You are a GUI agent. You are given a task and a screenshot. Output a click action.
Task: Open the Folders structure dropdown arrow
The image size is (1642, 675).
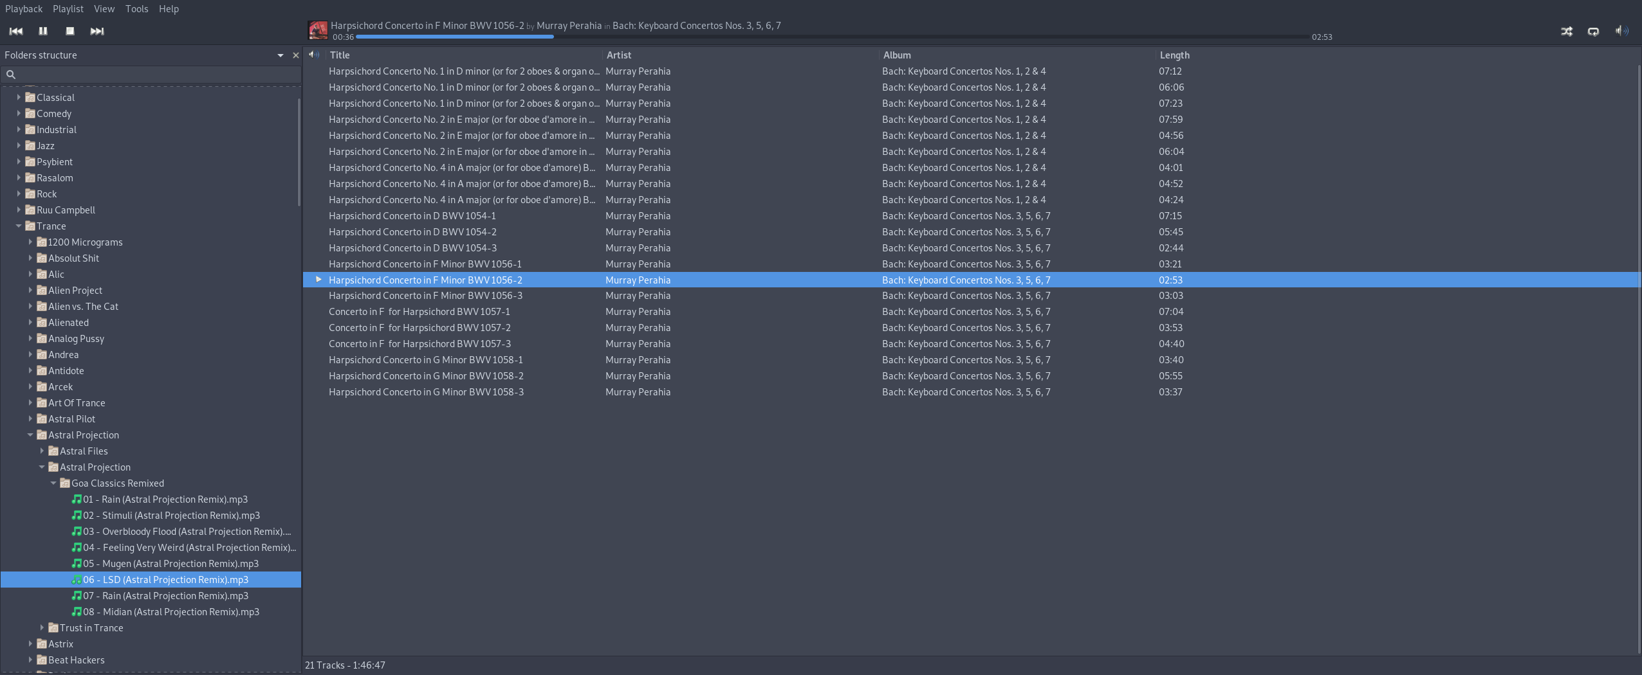(281, 55)
